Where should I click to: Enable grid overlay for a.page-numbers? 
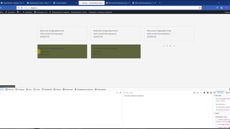(x=216, y=128)
